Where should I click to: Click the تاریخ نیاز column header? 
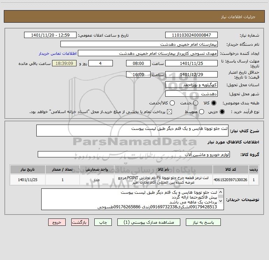coord(28,169)
